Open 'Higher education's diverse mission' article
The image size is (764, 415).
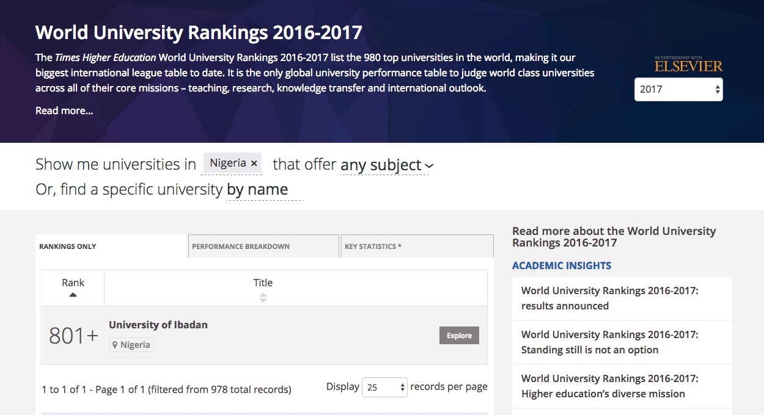click(622, 386)
